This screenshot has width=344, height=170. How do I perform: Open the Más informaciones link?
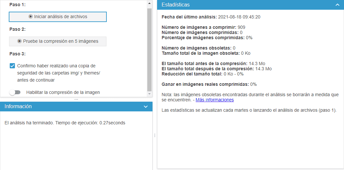[215, 100]
